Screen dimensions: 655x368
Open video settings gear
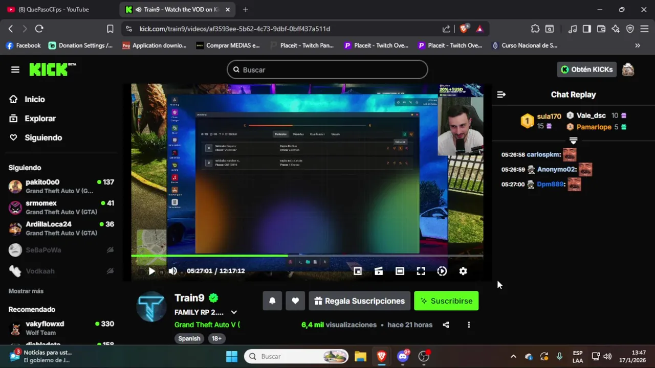[463, 271]
